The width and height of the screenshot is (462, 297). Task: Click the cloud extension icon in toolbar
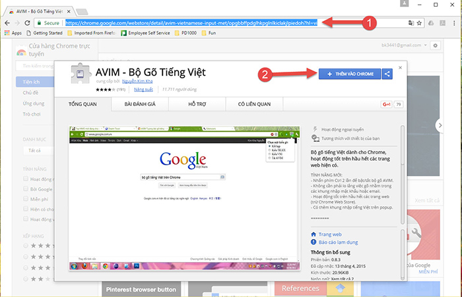coord(431,23)
